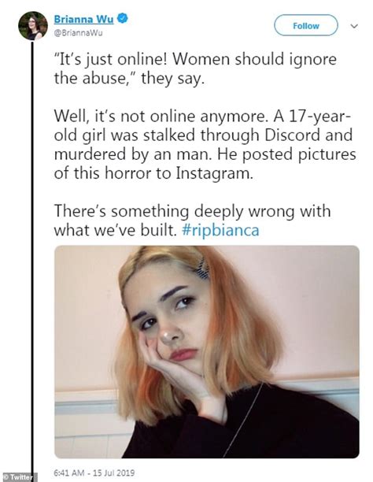Visit the @BriannaWu handle

click(78, 33)
